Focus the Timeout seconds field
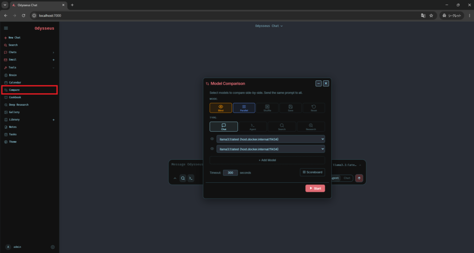 pyautogui.click(x=231, y=173)
